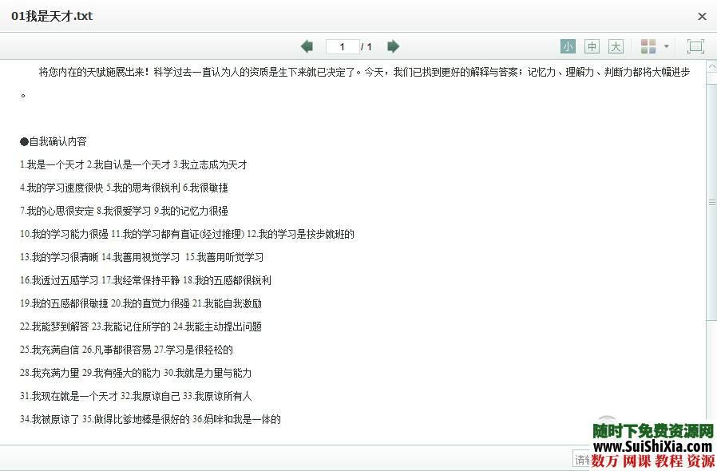Screen dimensions: 717x471
Task: Close the txt preview window
Action: pyautogui.click(x=702, y=16)
